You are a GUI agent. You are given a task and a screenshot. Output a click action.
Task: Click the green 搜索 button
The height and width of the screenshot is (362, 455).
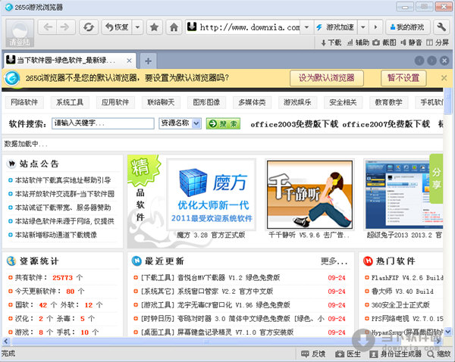point(223,123)
